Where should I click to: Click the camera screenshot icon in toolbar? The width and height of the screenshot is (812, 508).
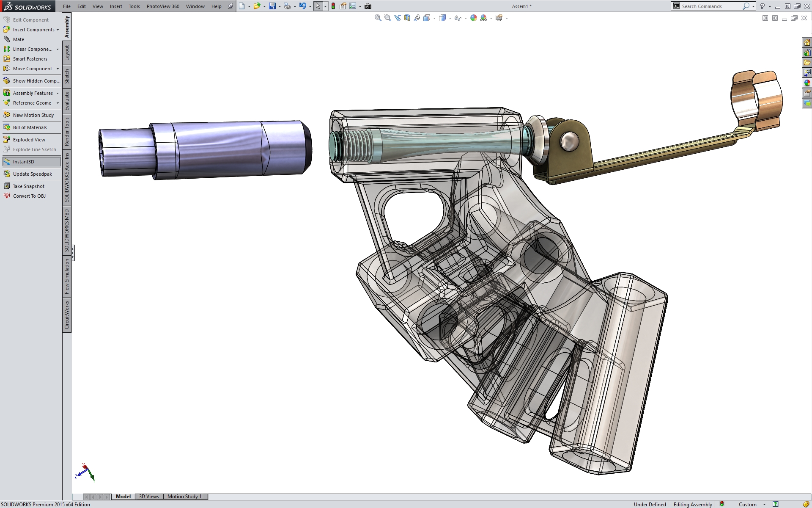(368, 6)
